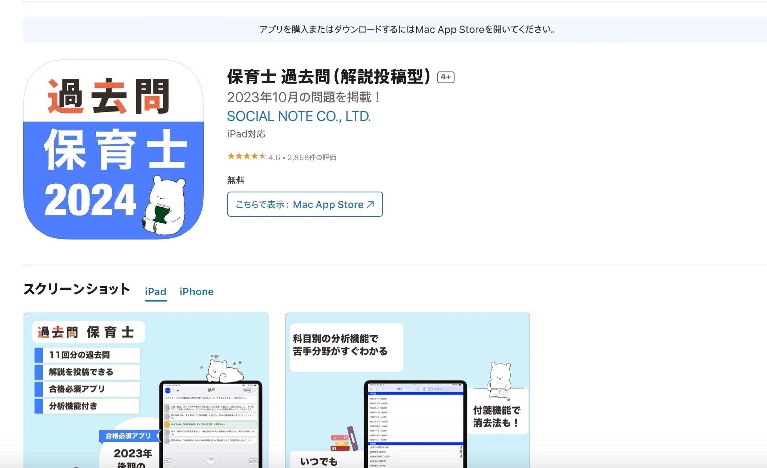Click the 4+ age rating badge

[446, 77]
